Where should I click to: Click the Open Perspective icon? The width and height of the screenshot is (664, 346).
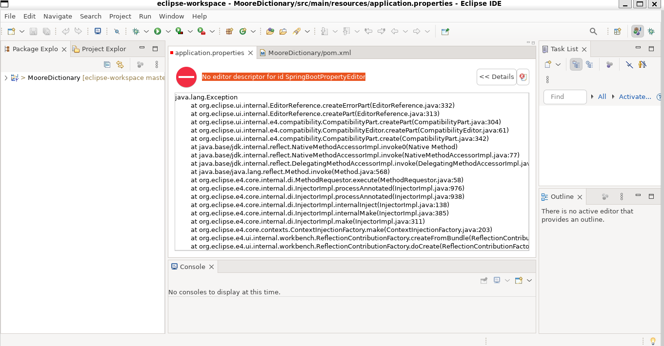click(618, 31)
